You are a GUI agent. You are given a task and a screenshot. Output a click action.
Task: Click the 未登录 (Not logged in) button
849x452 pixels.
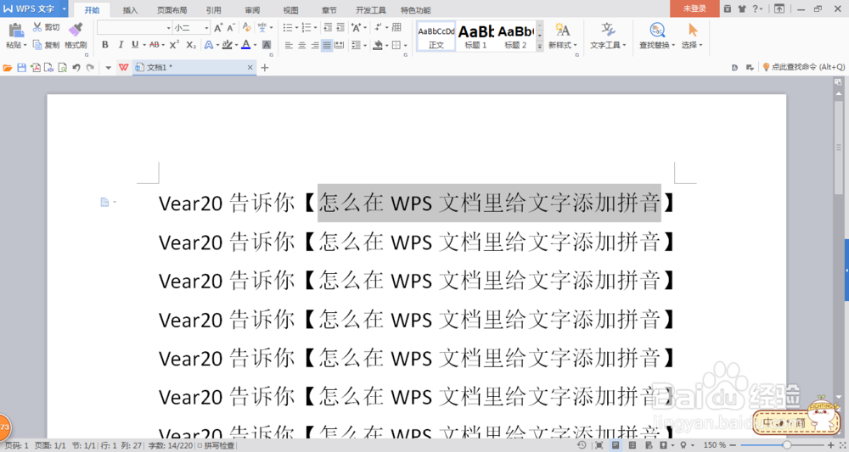[x=694, y=8]
